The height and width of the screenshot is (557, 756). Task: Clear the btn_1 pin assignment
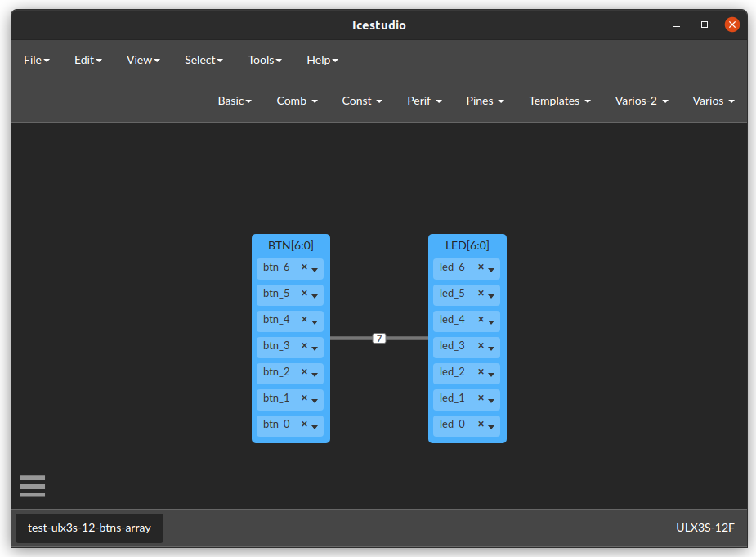click(x=302, y=398)
